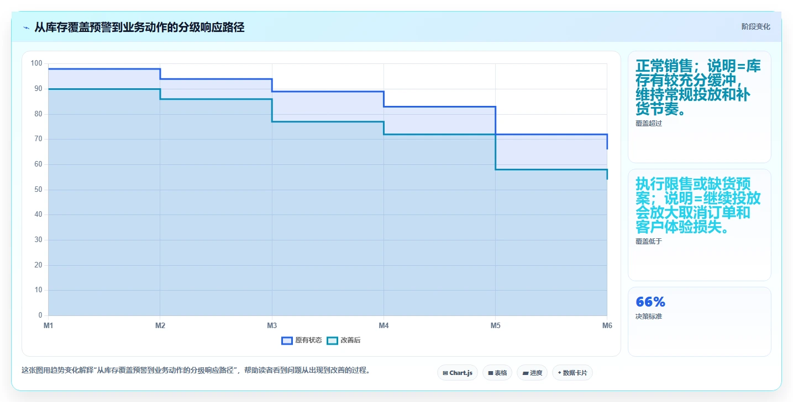This screenshot has height=402, width=793.
Task: Click the 执行限售或缺货预案 card heading text
Action: click(699, 206)
